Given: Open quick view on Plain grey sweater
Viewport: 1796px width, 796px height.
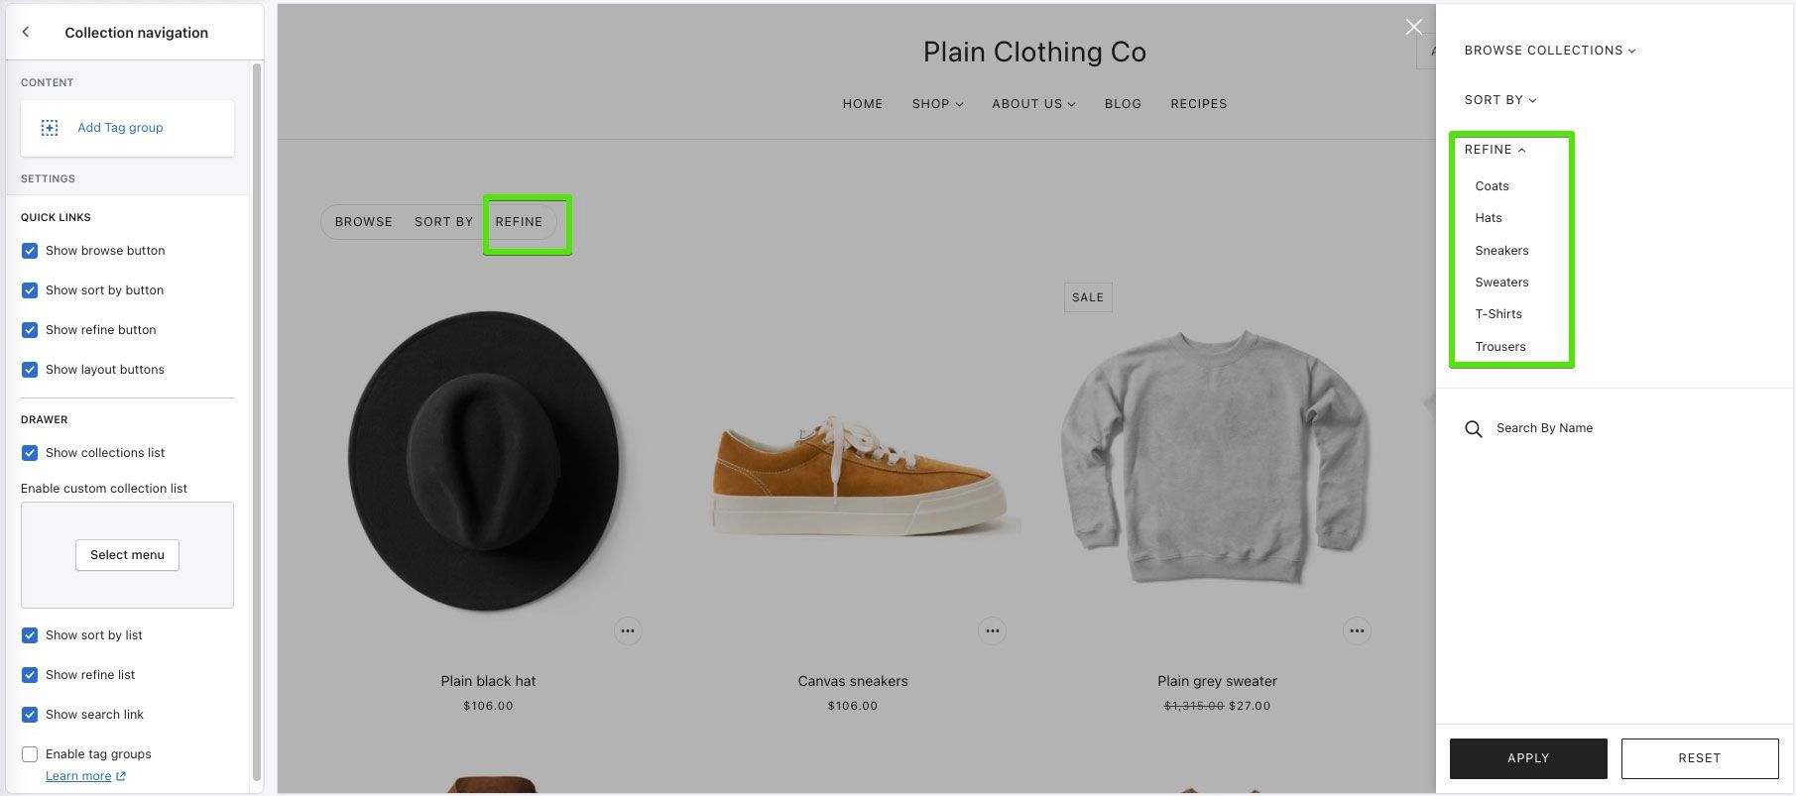Looking at the screenshot, I should tap(1357, 630).
